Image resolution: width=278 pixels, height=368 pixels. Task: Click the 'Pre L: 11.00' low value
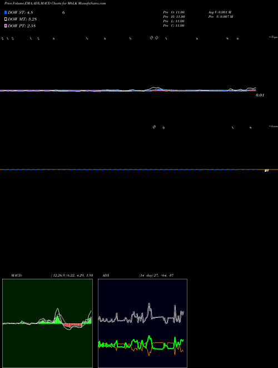point(173,21)
